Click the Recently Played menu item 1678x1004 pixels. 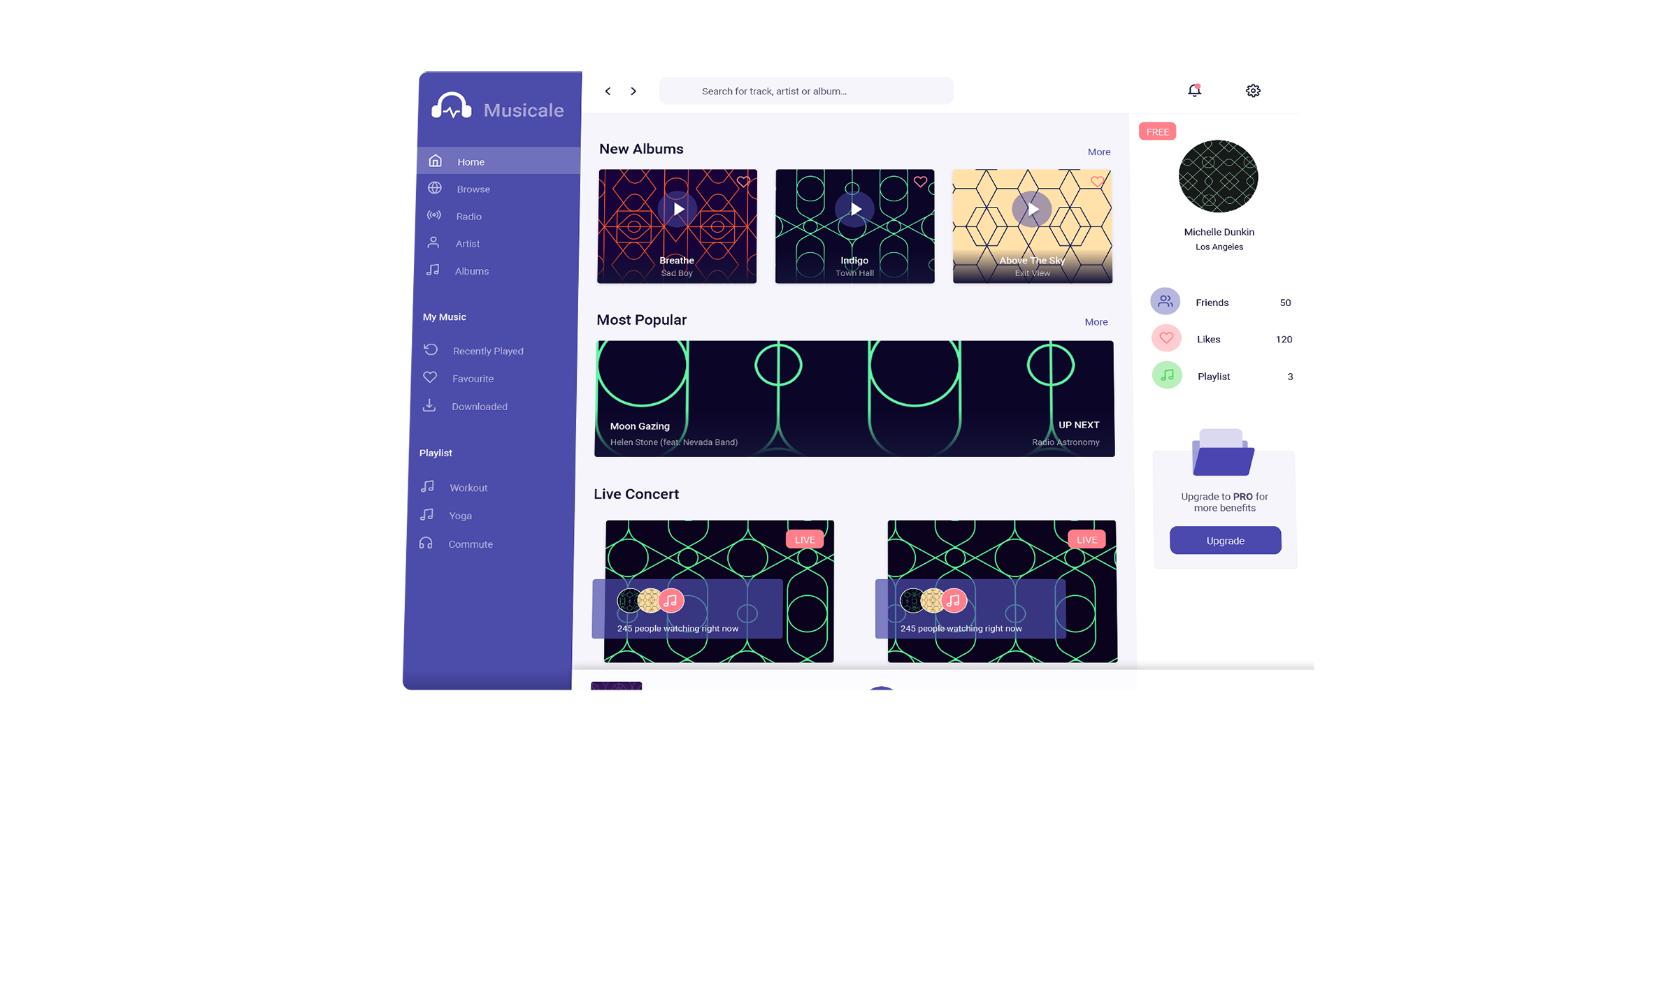click(x=488, y=350)
